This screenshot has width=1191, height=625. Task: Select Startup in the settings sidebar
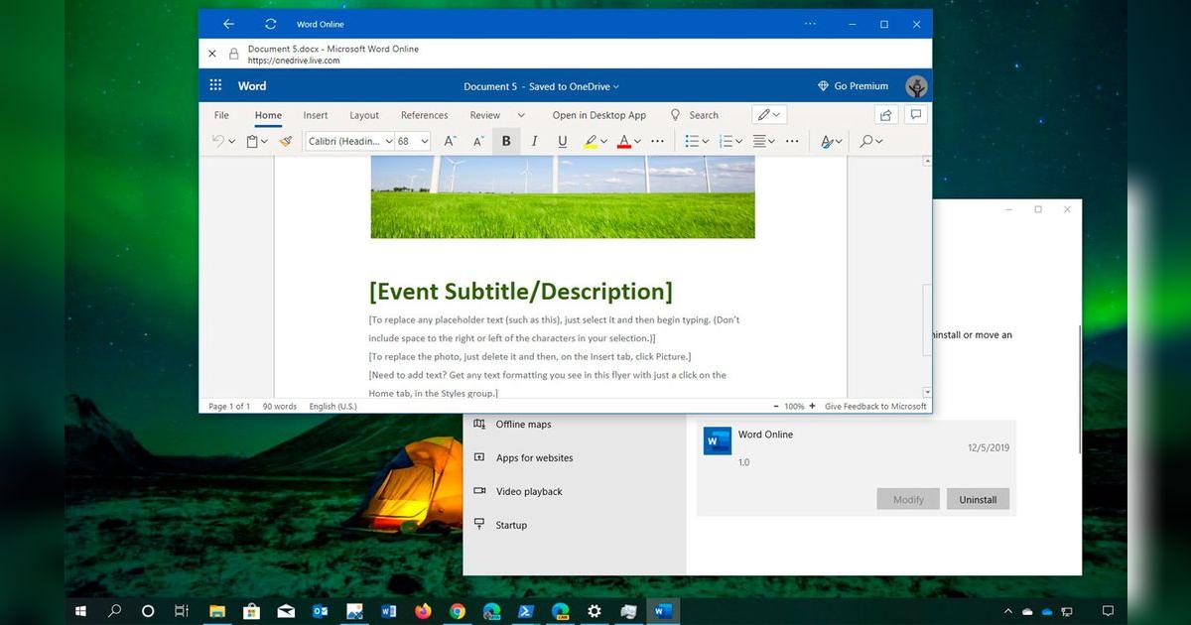(x=509, y=525)
